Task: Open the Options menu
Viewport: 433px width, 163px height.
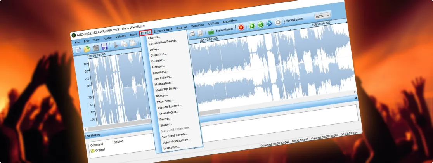Action: pos(213,23)
